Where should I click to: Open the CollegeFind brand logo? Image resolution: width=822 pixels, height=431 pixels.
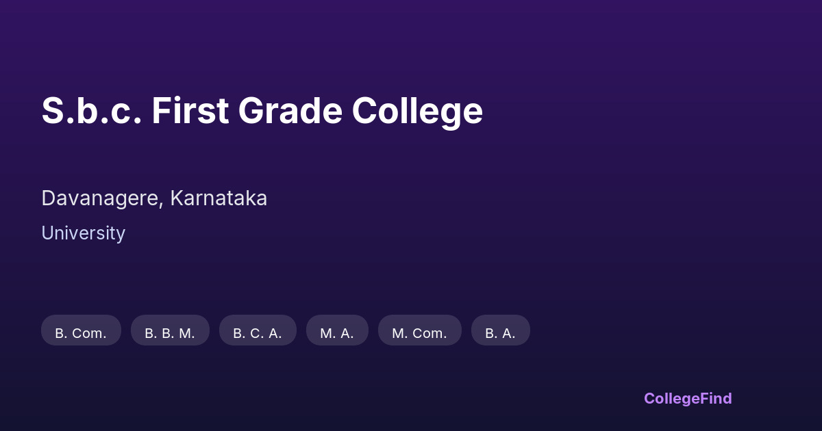point(688,398)
